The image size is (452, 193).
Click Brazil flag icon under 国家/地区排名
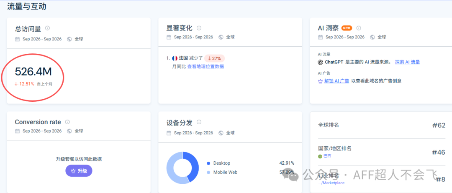pos(320,156)
